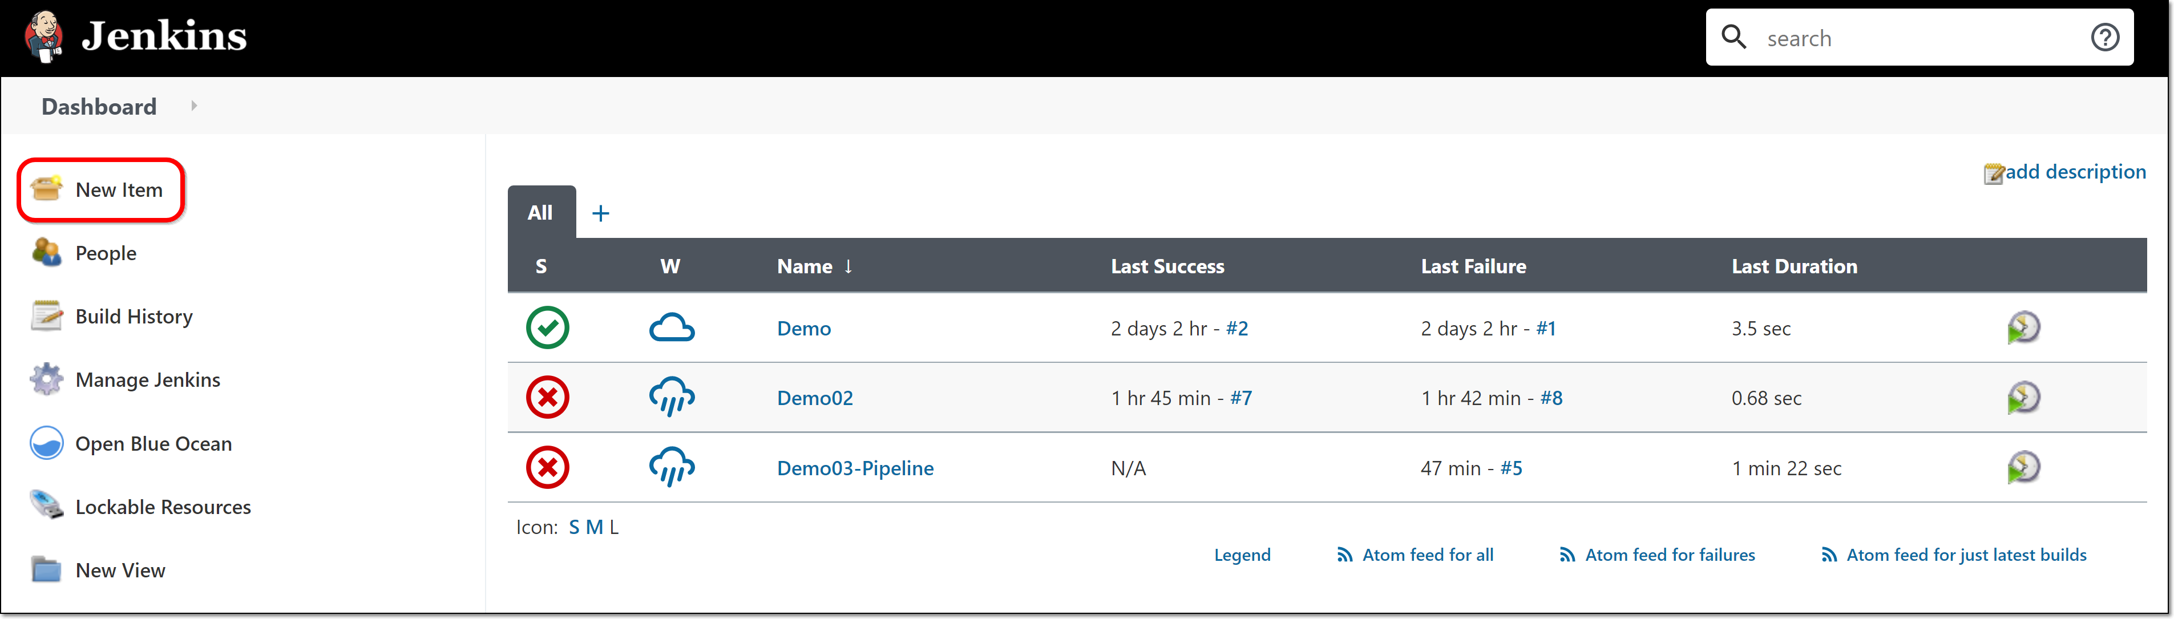Screen dimensions: 2174x619
Task: Set icon size to S
Action: 574,527
